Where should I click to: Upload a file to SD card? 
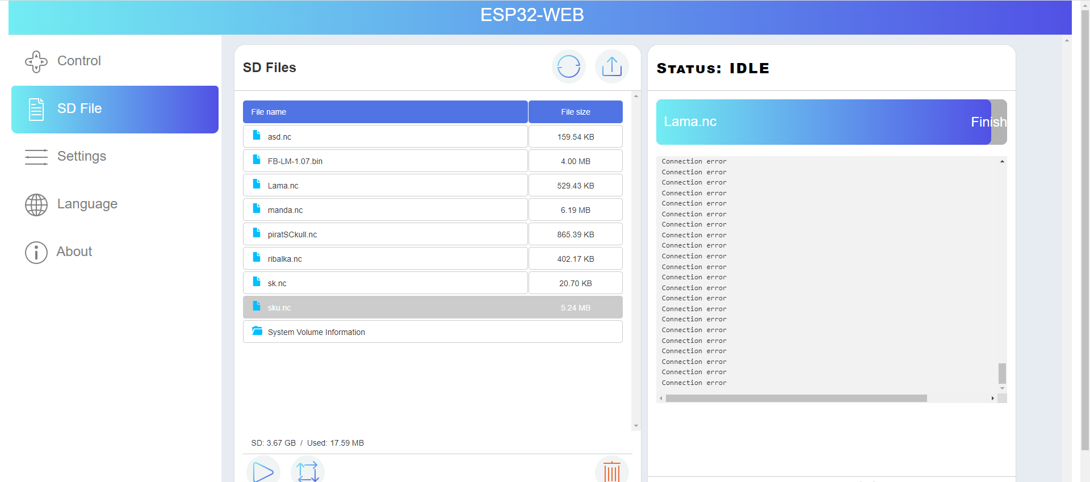click(x=611, y=66)
